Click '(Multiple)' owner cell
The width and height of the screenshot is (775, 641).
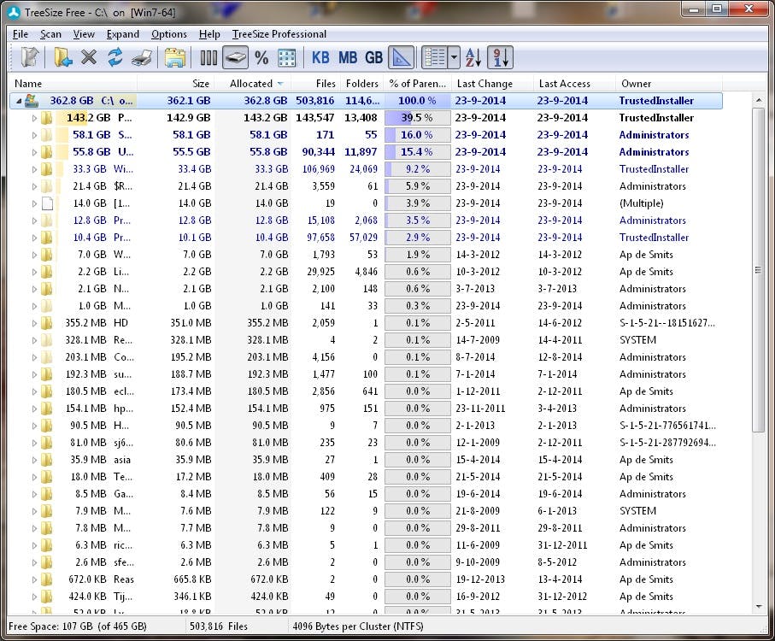click(x=642, y=203)
